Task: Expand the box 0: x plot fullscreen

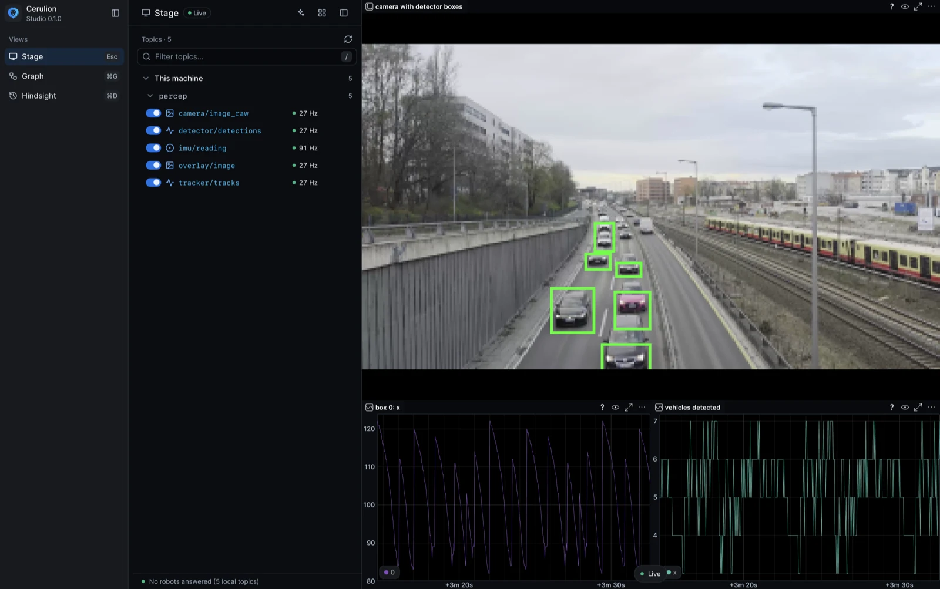Action: click(x=628, y=407)
